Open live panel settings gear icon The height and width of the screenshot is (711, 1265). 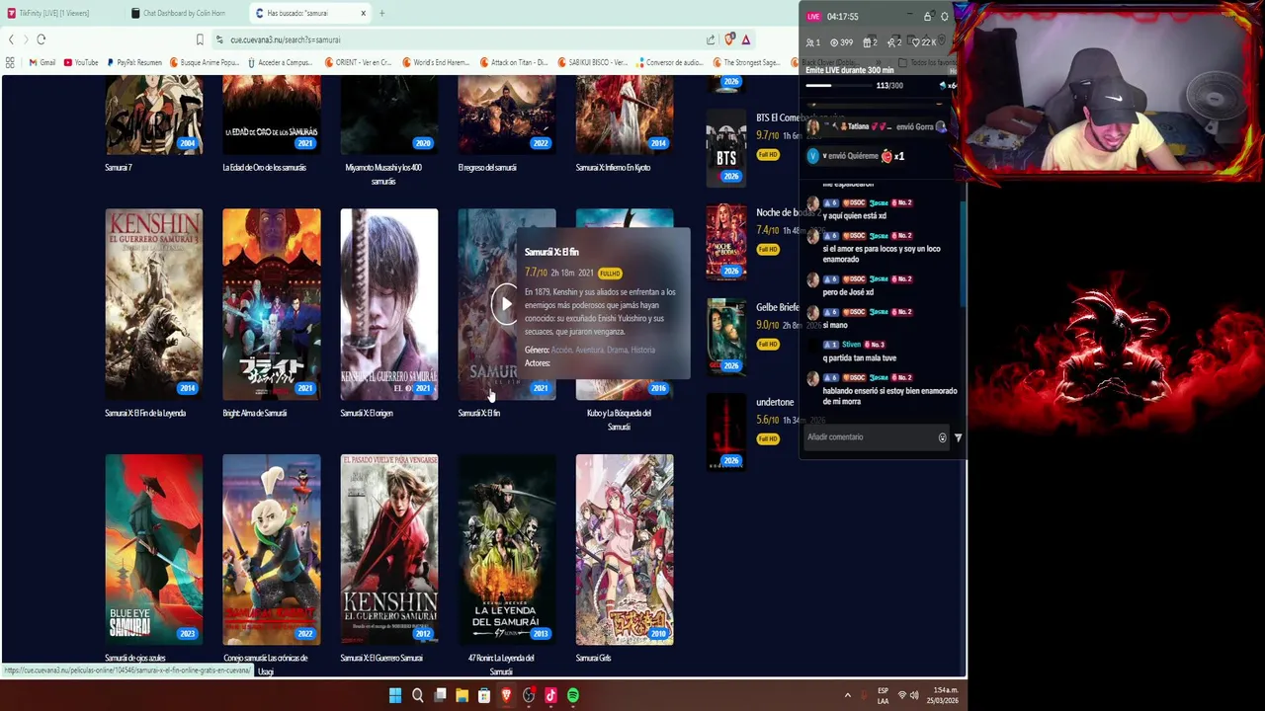click(944, 17)
